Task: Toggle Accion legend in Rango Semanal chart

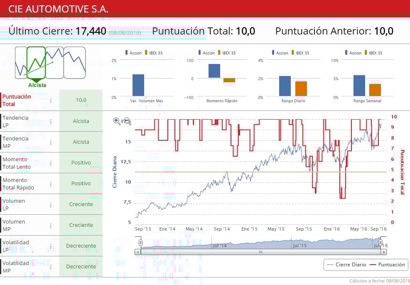Action: coord(354,53)
